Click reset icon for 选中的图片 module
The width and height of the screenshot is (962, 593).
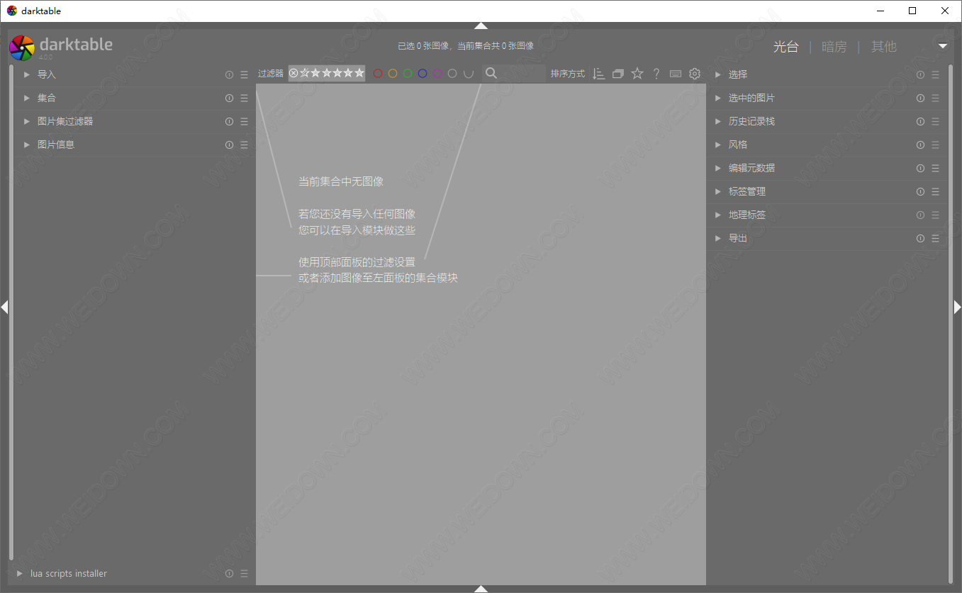tap(920, 98)
